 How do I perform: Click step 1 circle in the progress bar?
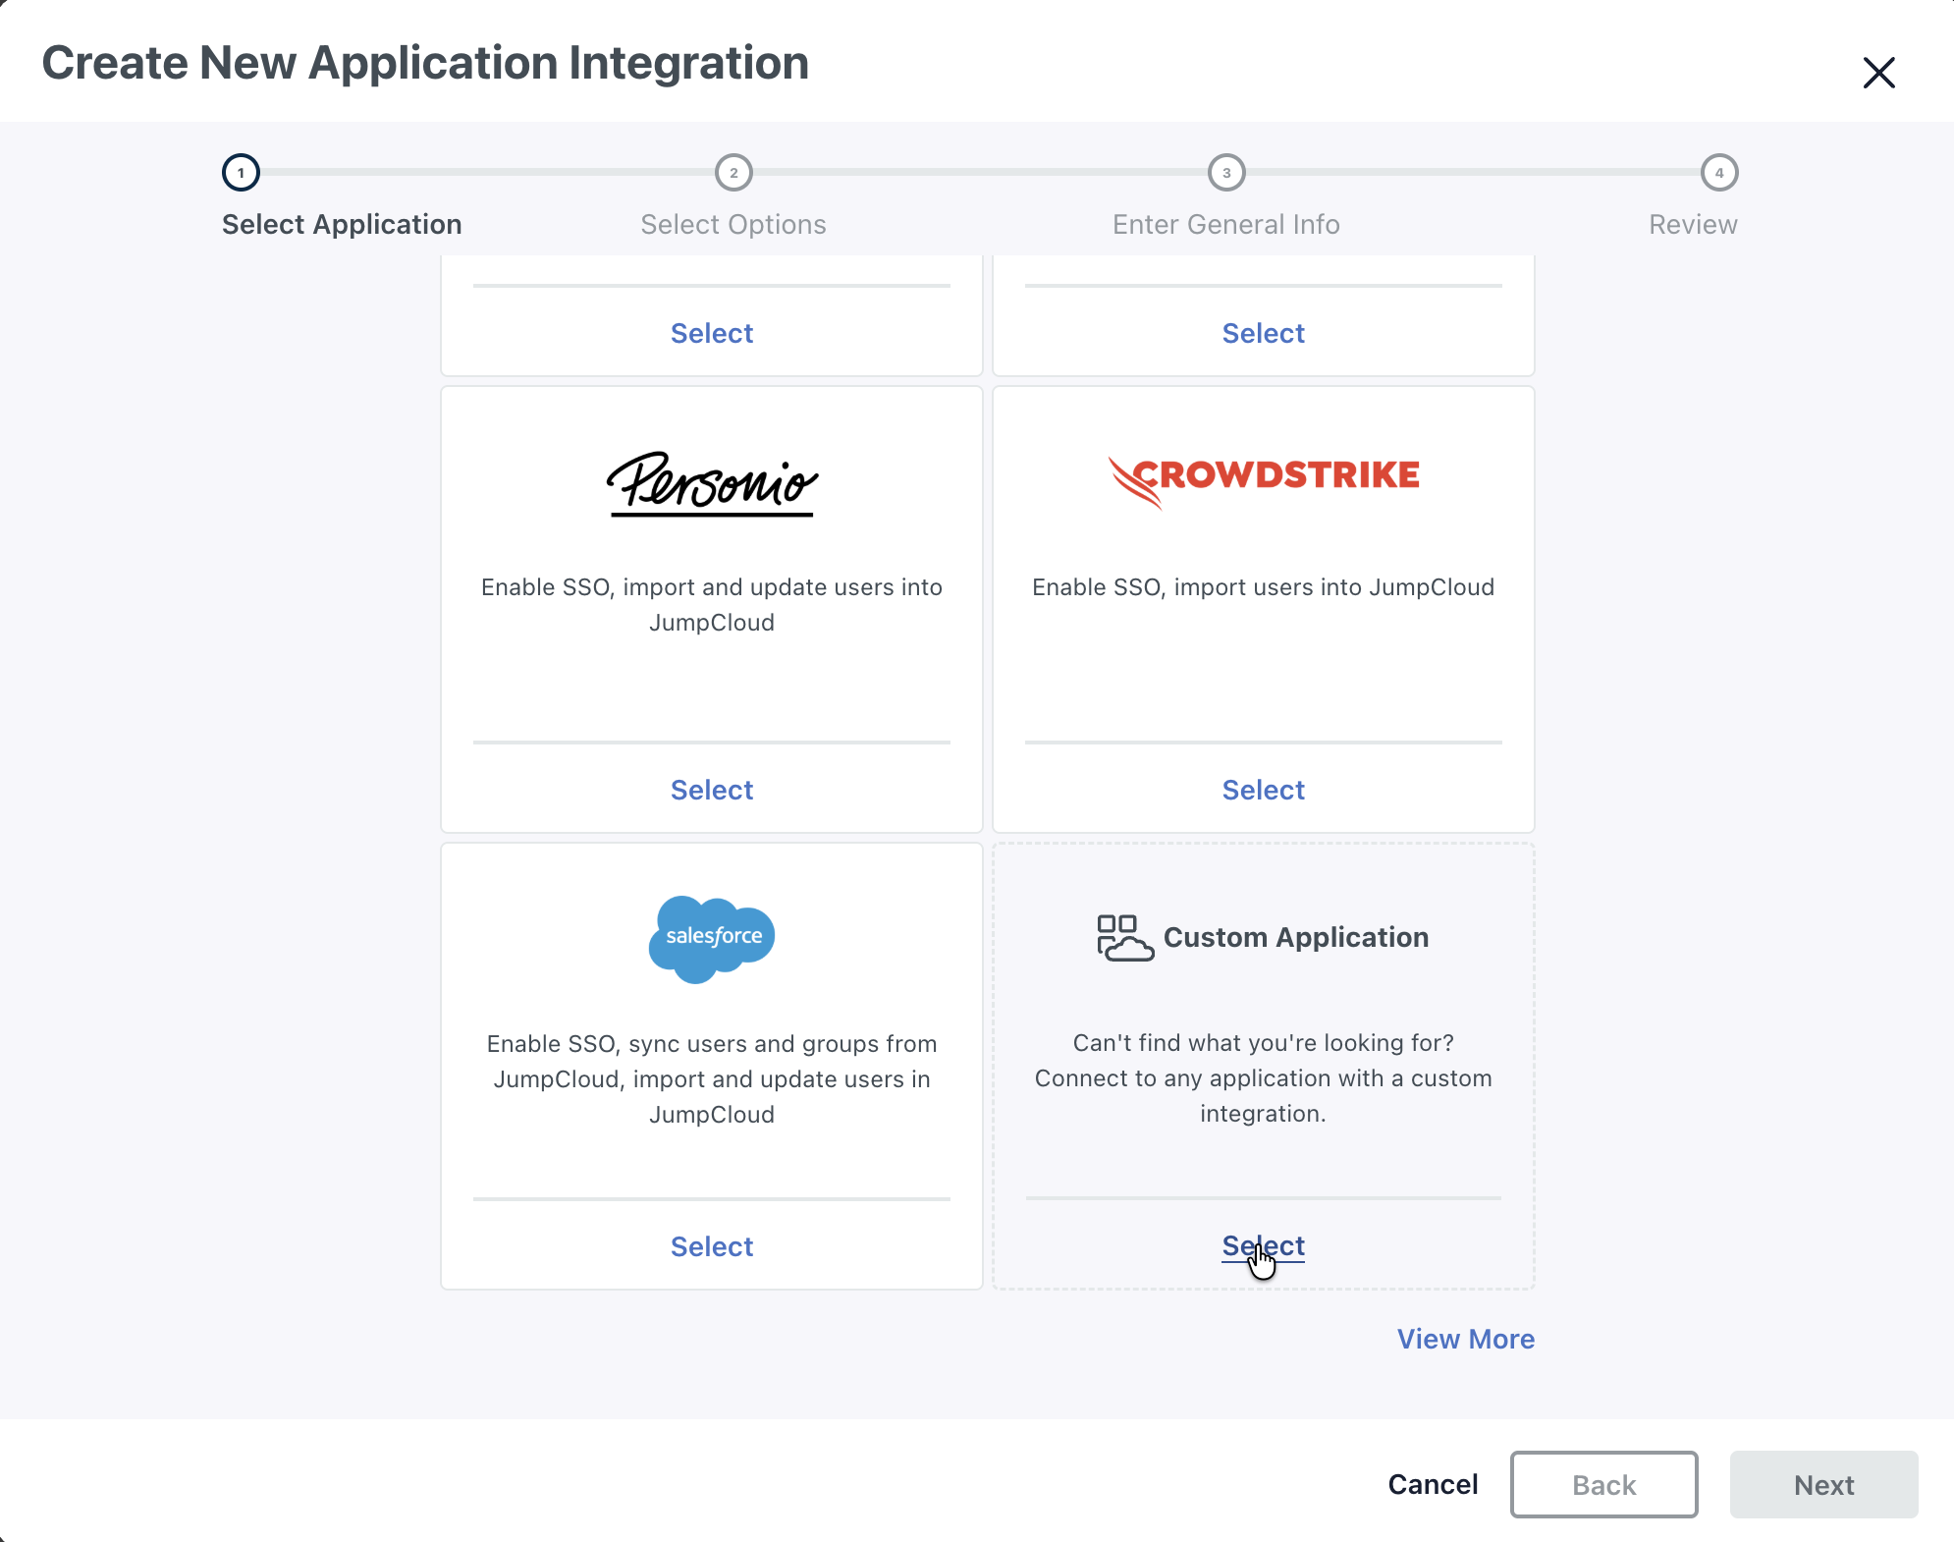click(242, 172)
